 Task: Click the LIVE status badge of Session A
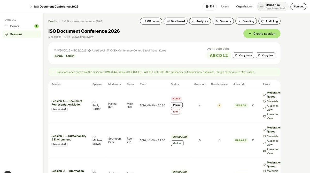pyautogui.click(x=176, y=99)
